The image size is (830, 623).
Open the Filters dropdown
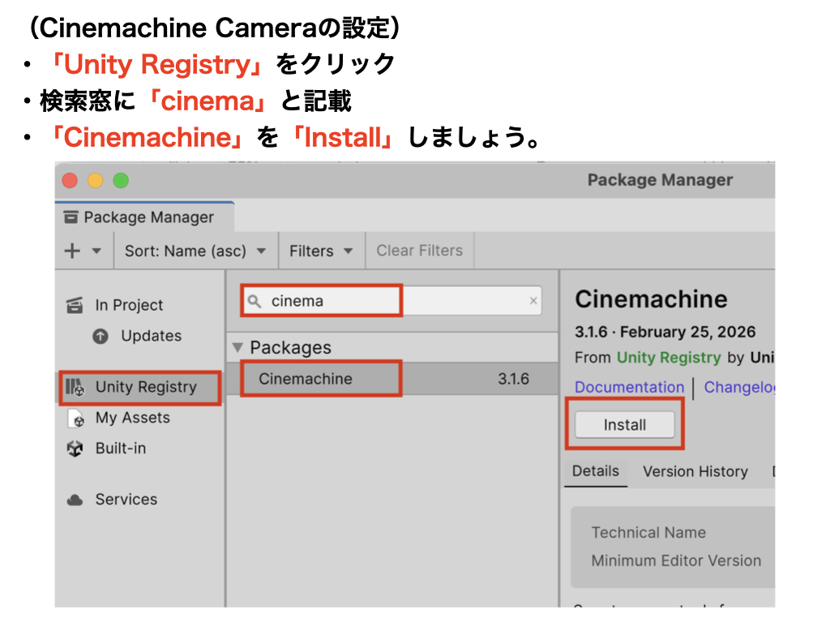(x=321, y=251)
